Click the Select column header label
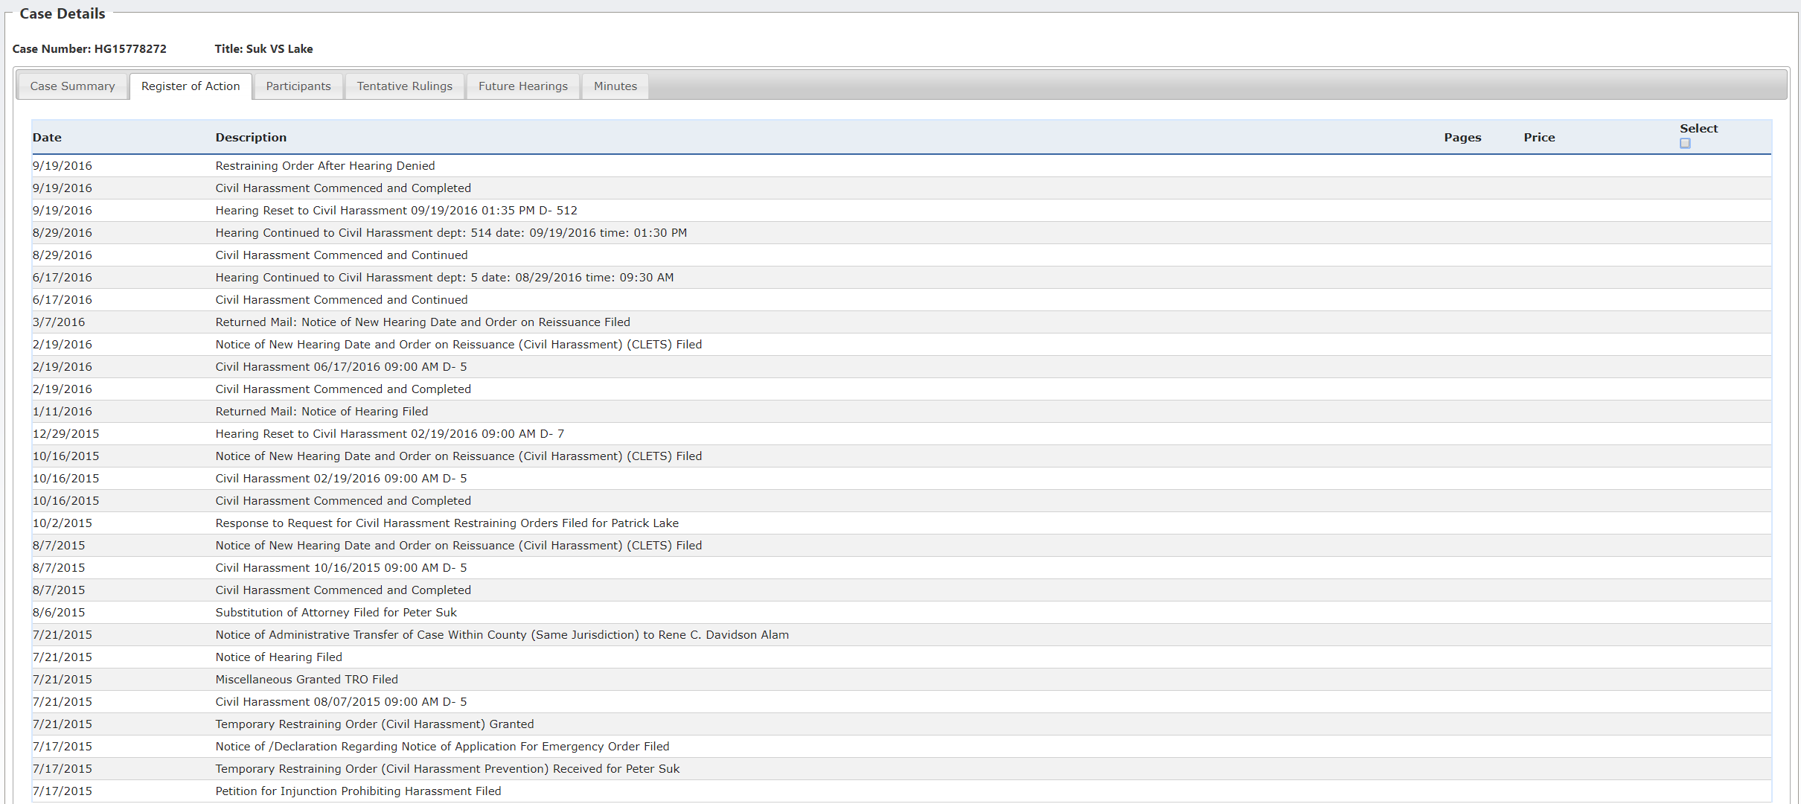 click(x=1698, y=129)
